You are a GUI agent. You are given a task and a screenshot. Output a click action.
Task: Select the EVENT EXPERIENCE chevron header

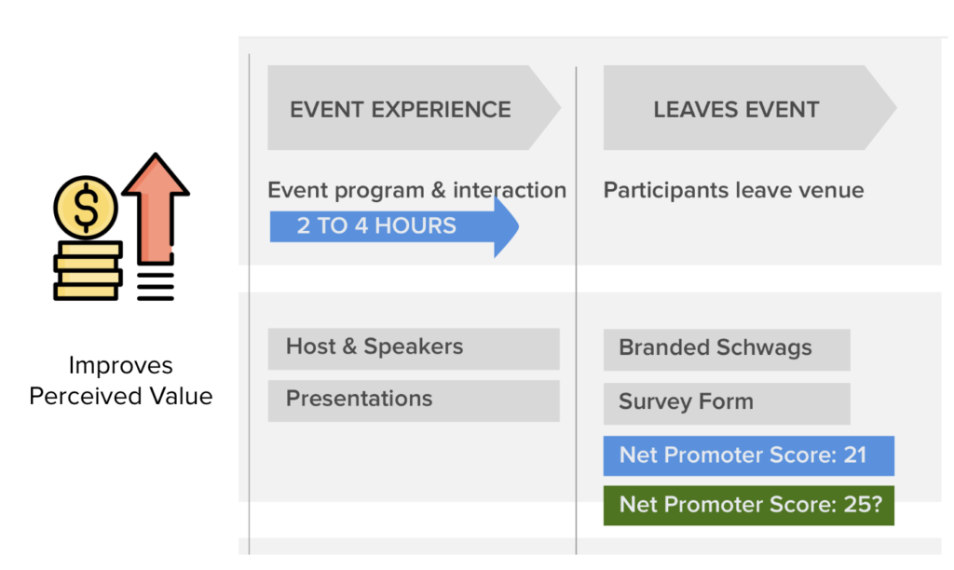pos(414,108)
